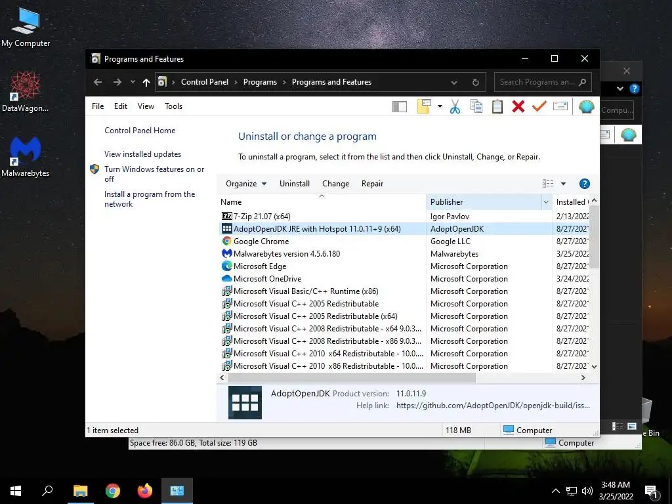
Task: Click the shell globe toolbar icon
Action: point(586,106)
